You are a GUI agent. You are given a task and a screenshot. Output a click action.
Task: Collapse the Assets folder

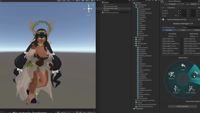tap(132, 3)
